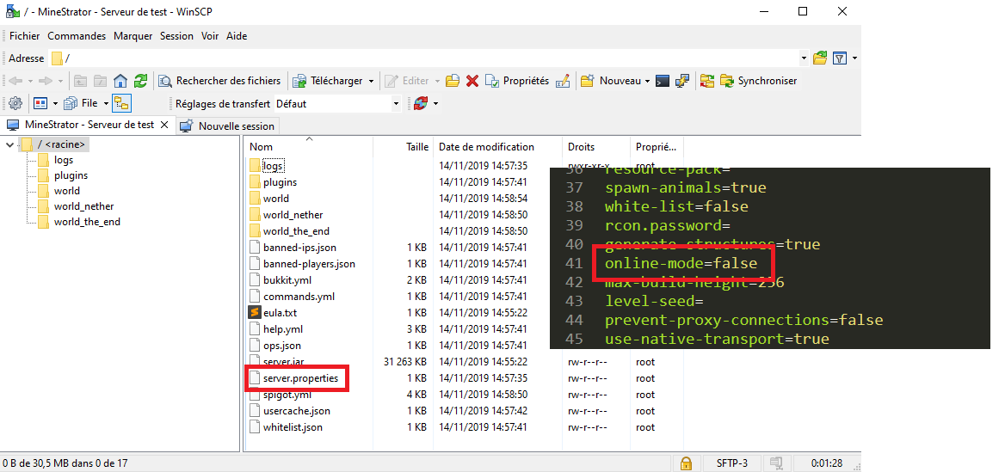Select world_nether folder in the tree
The height and width of the screenshot is (472, 1005).
click(84, 206)
